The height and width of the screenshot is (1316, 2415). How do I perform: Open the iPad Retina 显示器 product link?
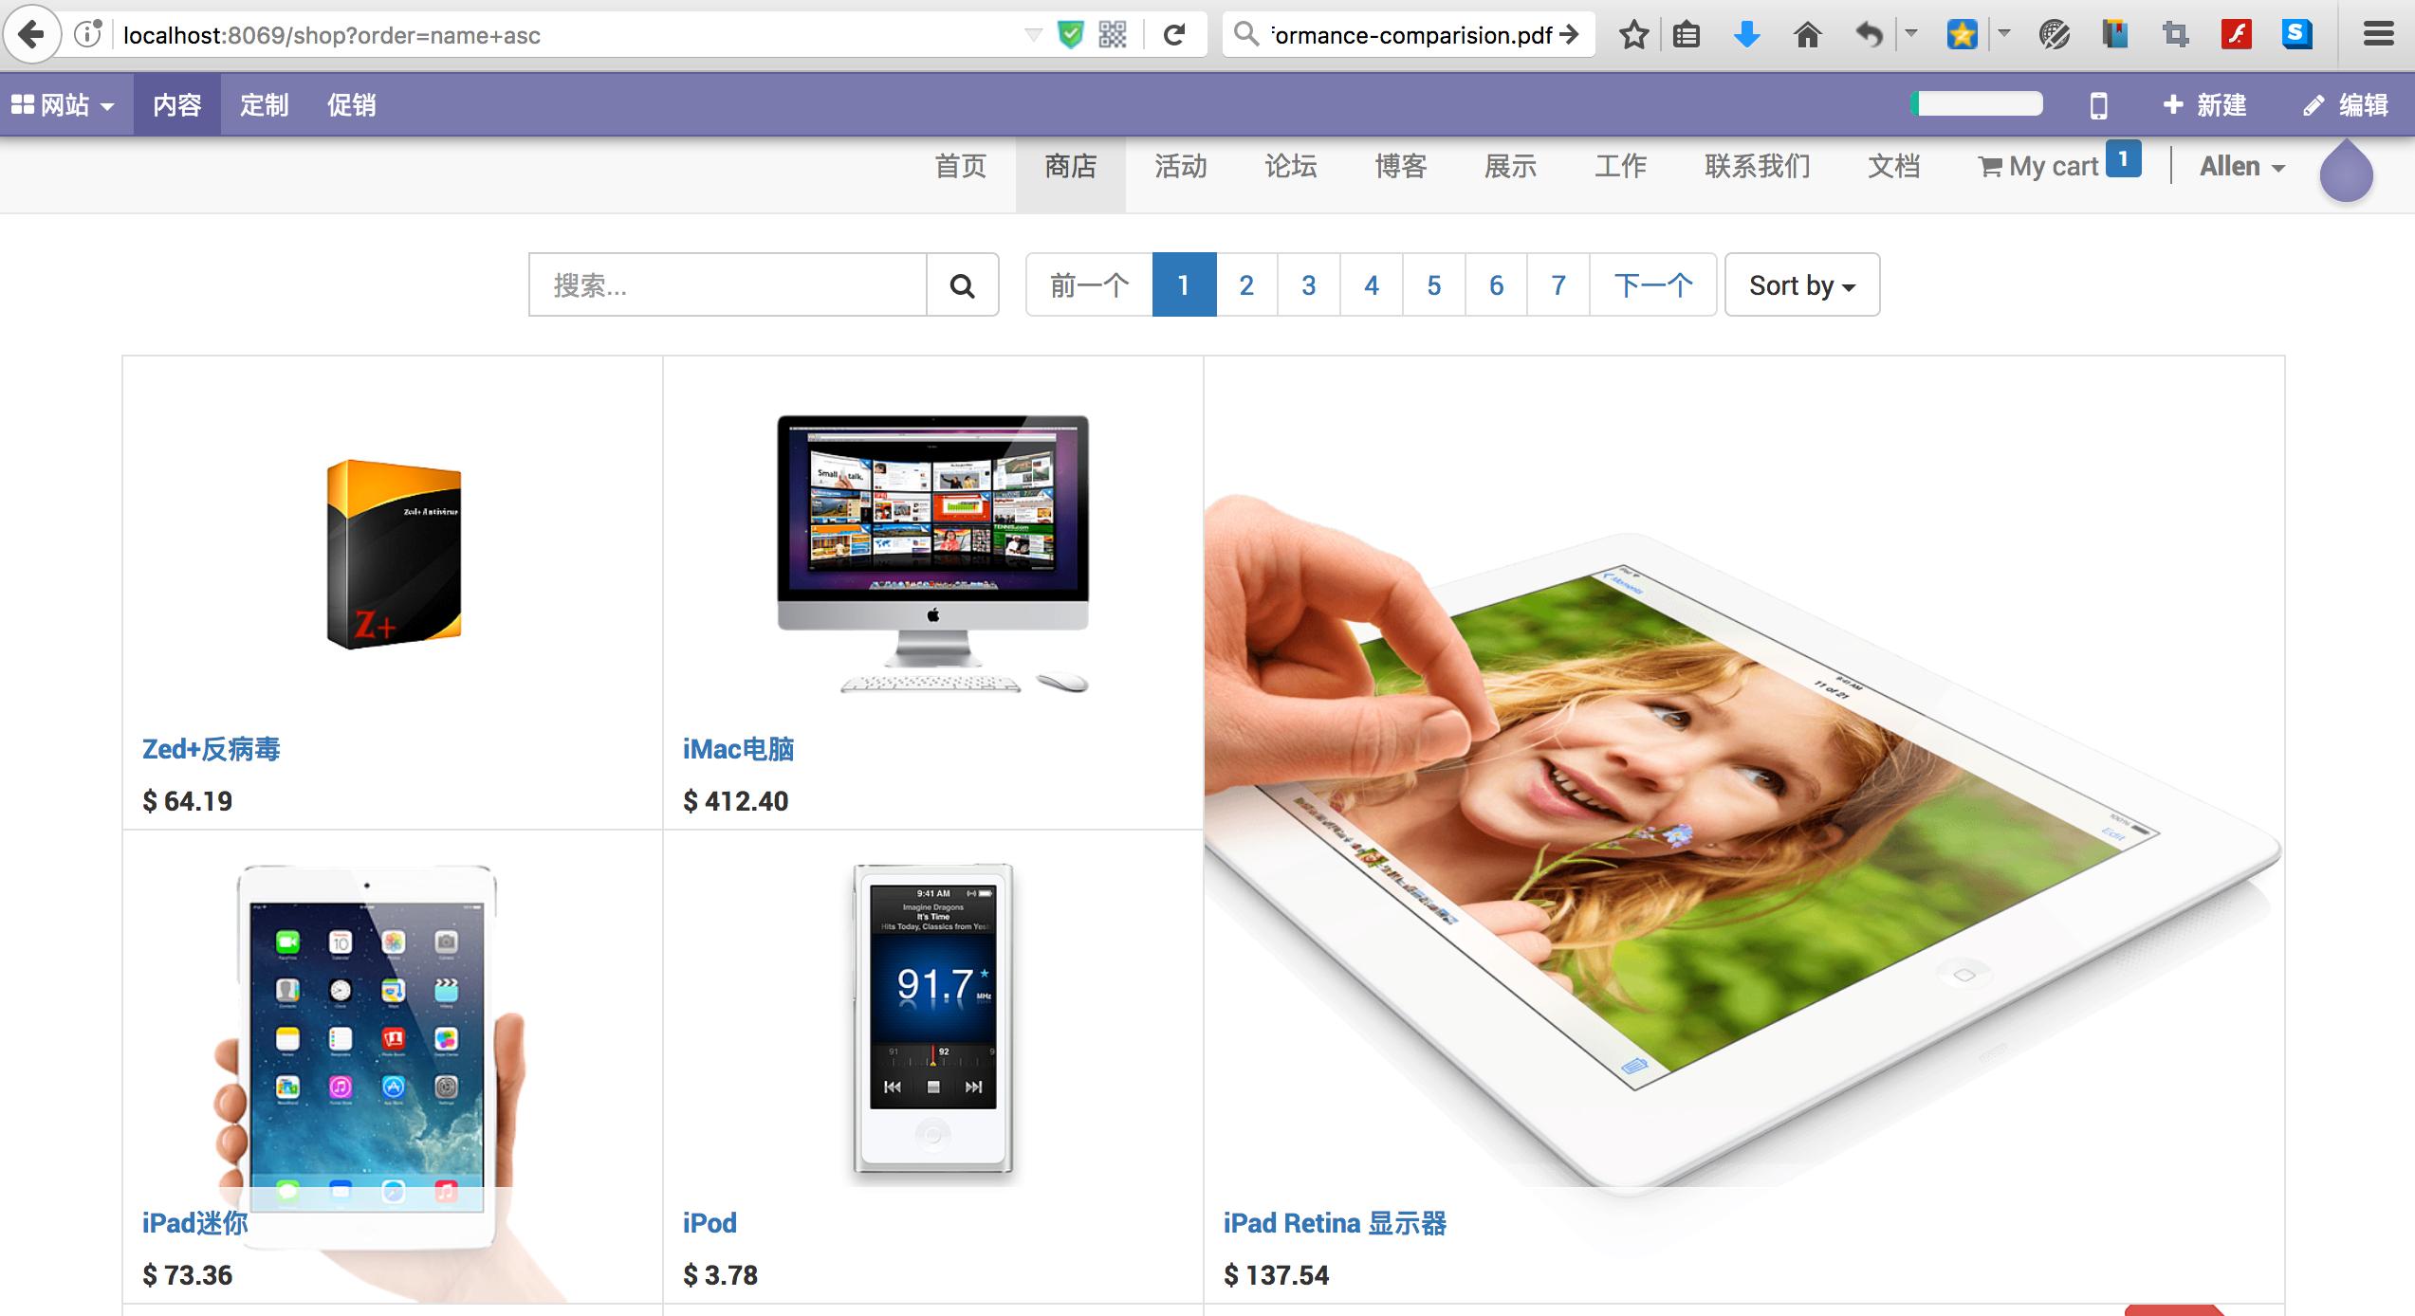click(1336, 1223)
